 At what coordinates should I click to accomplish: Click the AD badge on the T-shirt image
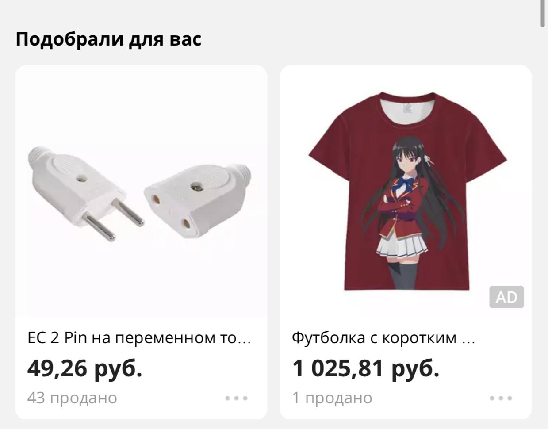506,297
